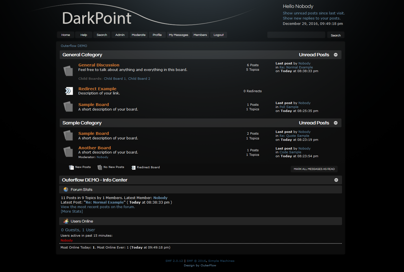This screenshot has height=272, width=404.
Task: Open the More Stats link
Action: click(x=72, y=211)
